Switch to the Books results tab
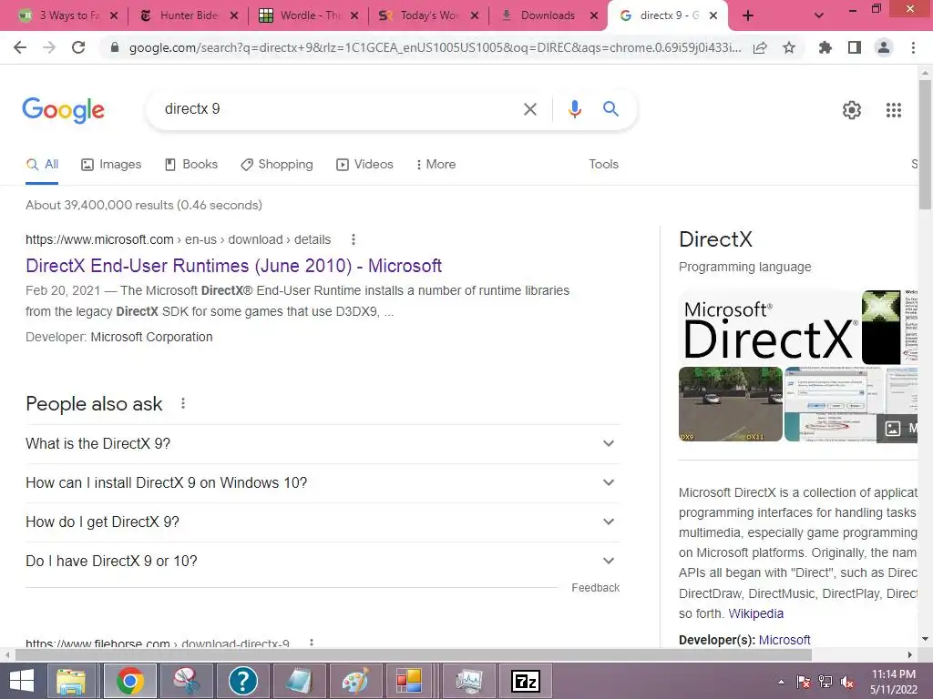This screenshot has height=699, width=933. coord(191,165)
